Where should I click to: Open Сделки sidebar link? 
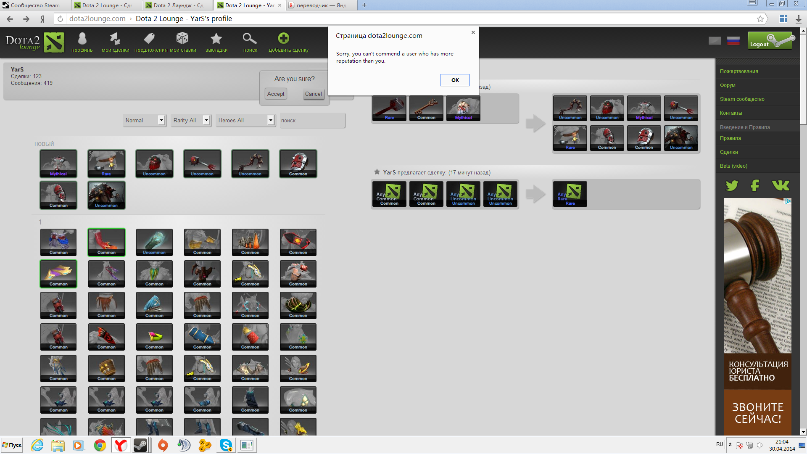tap(728, 152)
